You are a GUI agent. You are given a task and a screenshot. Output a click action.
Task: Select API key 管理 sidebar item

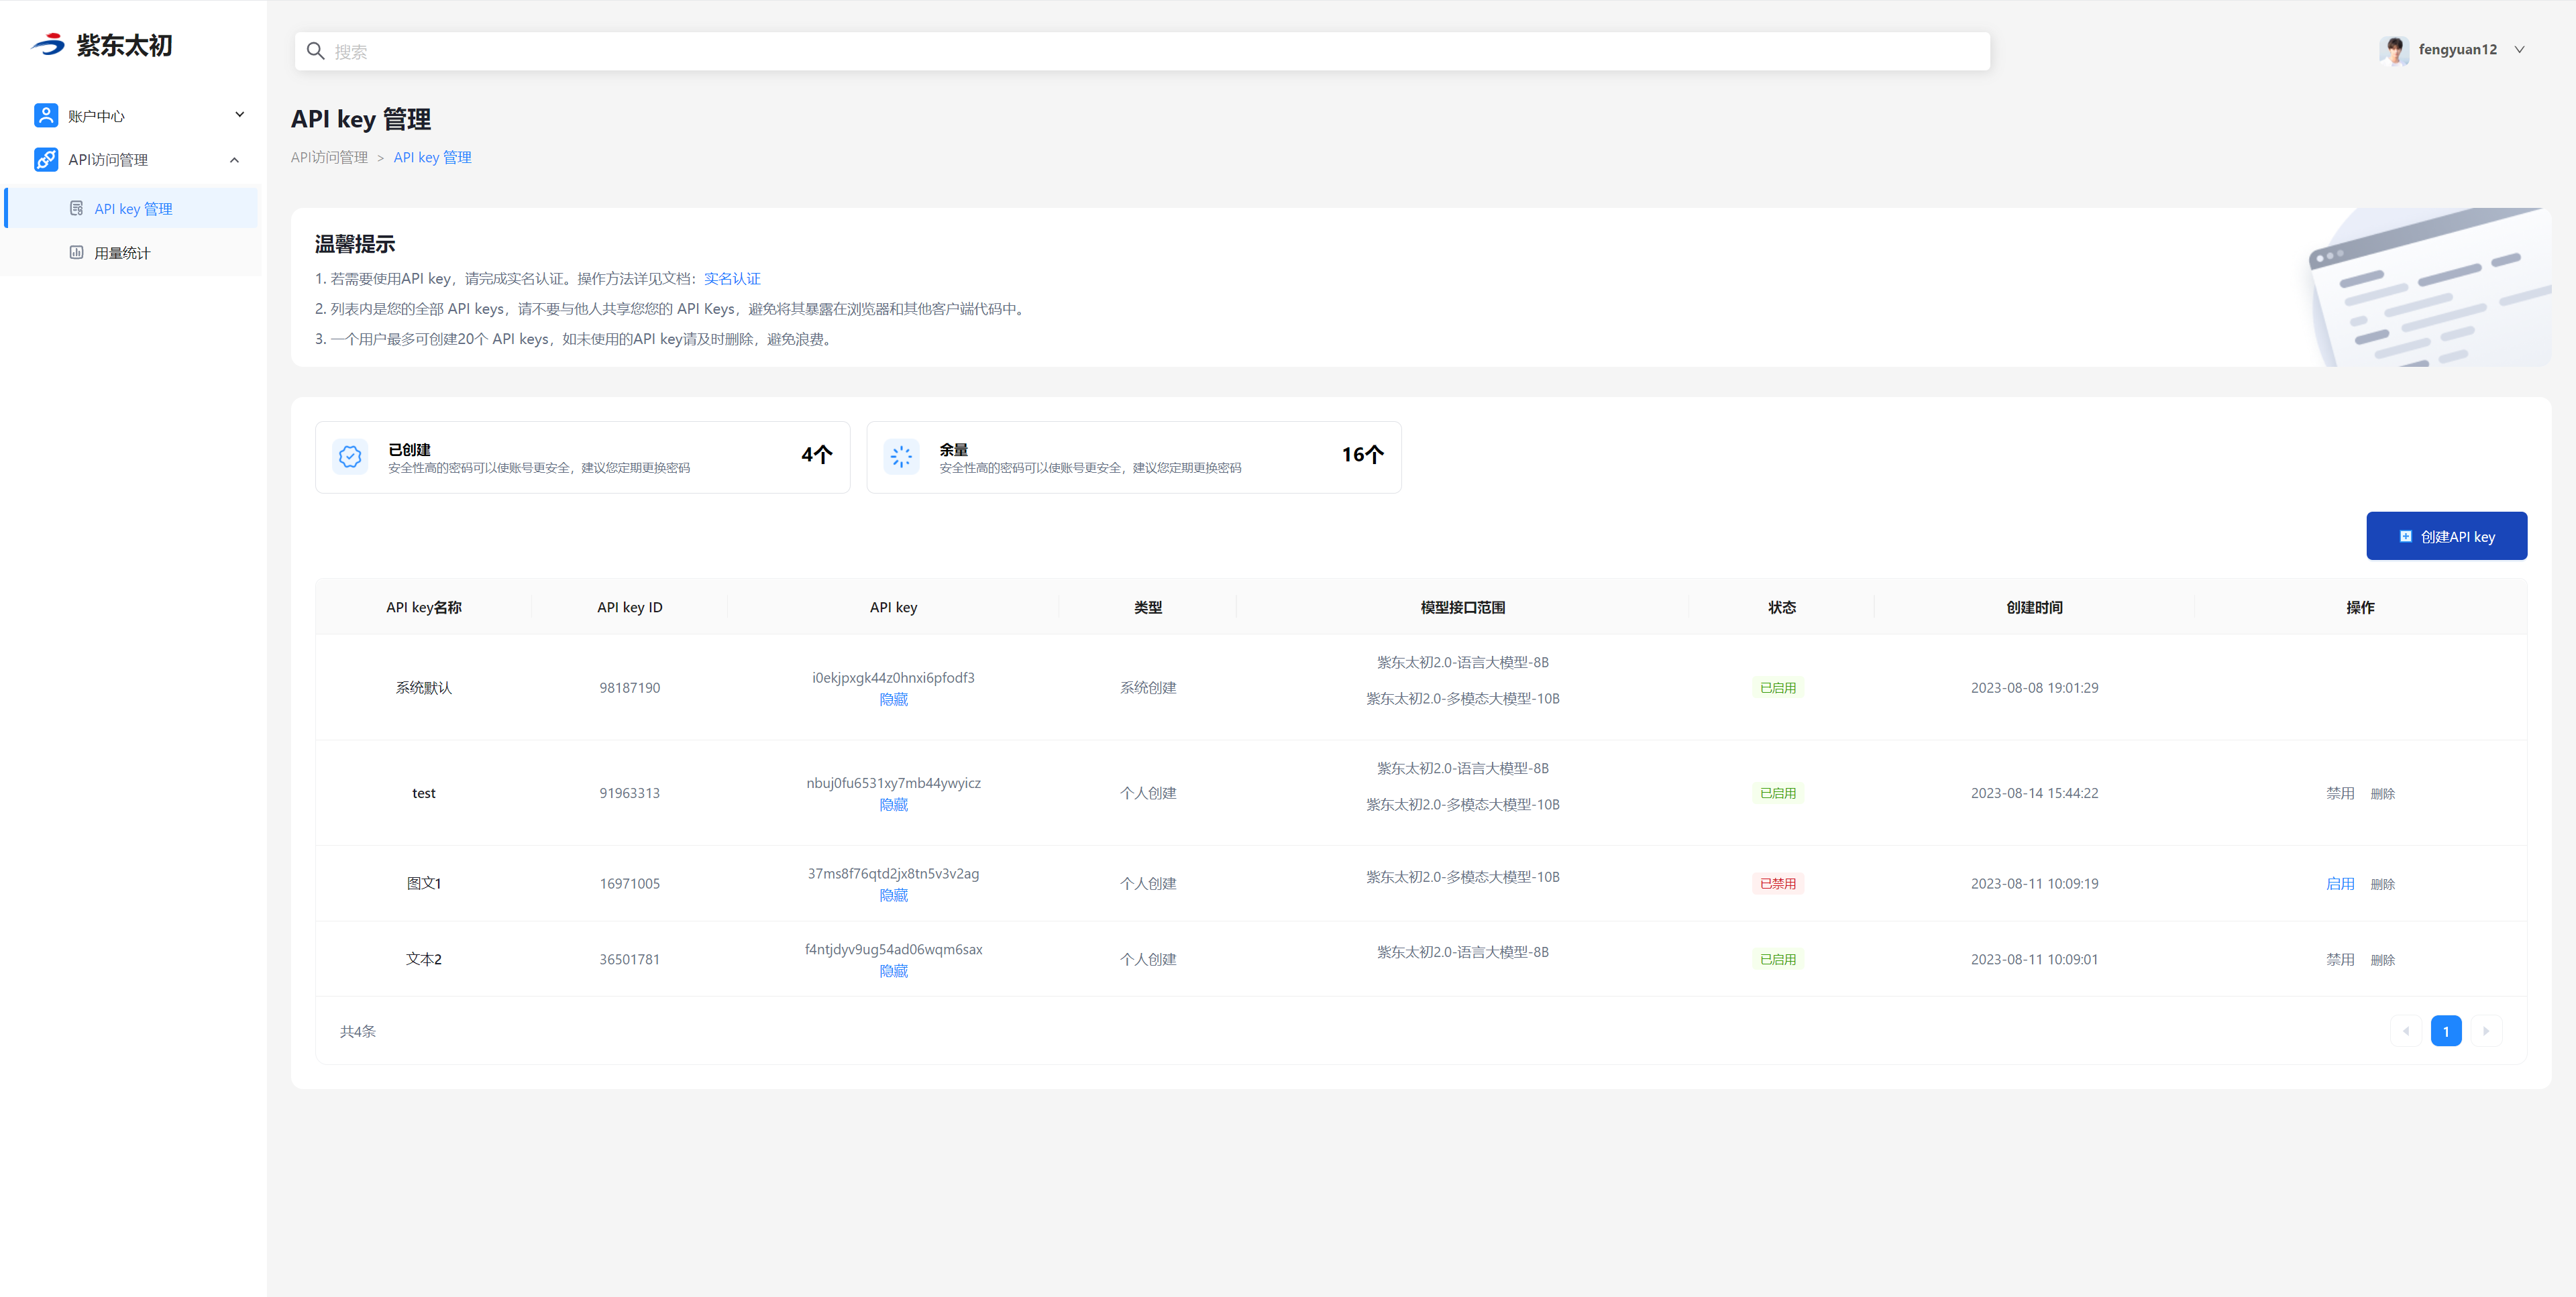(131, 209)
